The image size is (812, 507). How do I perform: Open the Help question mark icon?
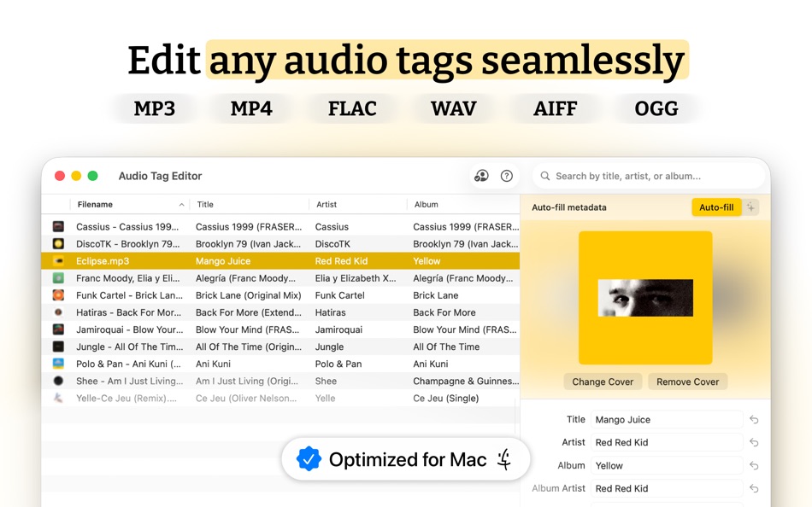pos(506,175)
